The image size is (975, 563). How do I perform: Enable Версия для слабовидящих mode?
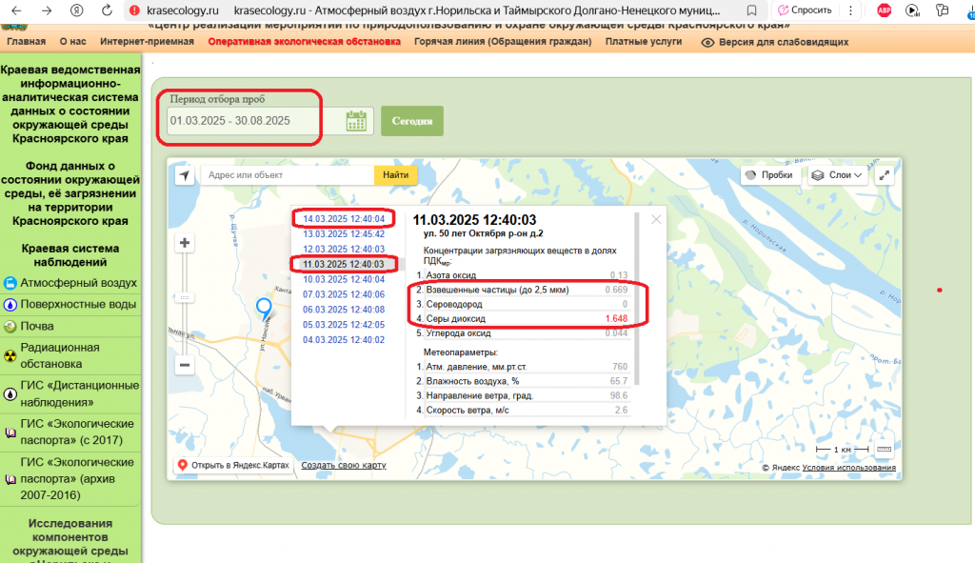coord(775,42)
